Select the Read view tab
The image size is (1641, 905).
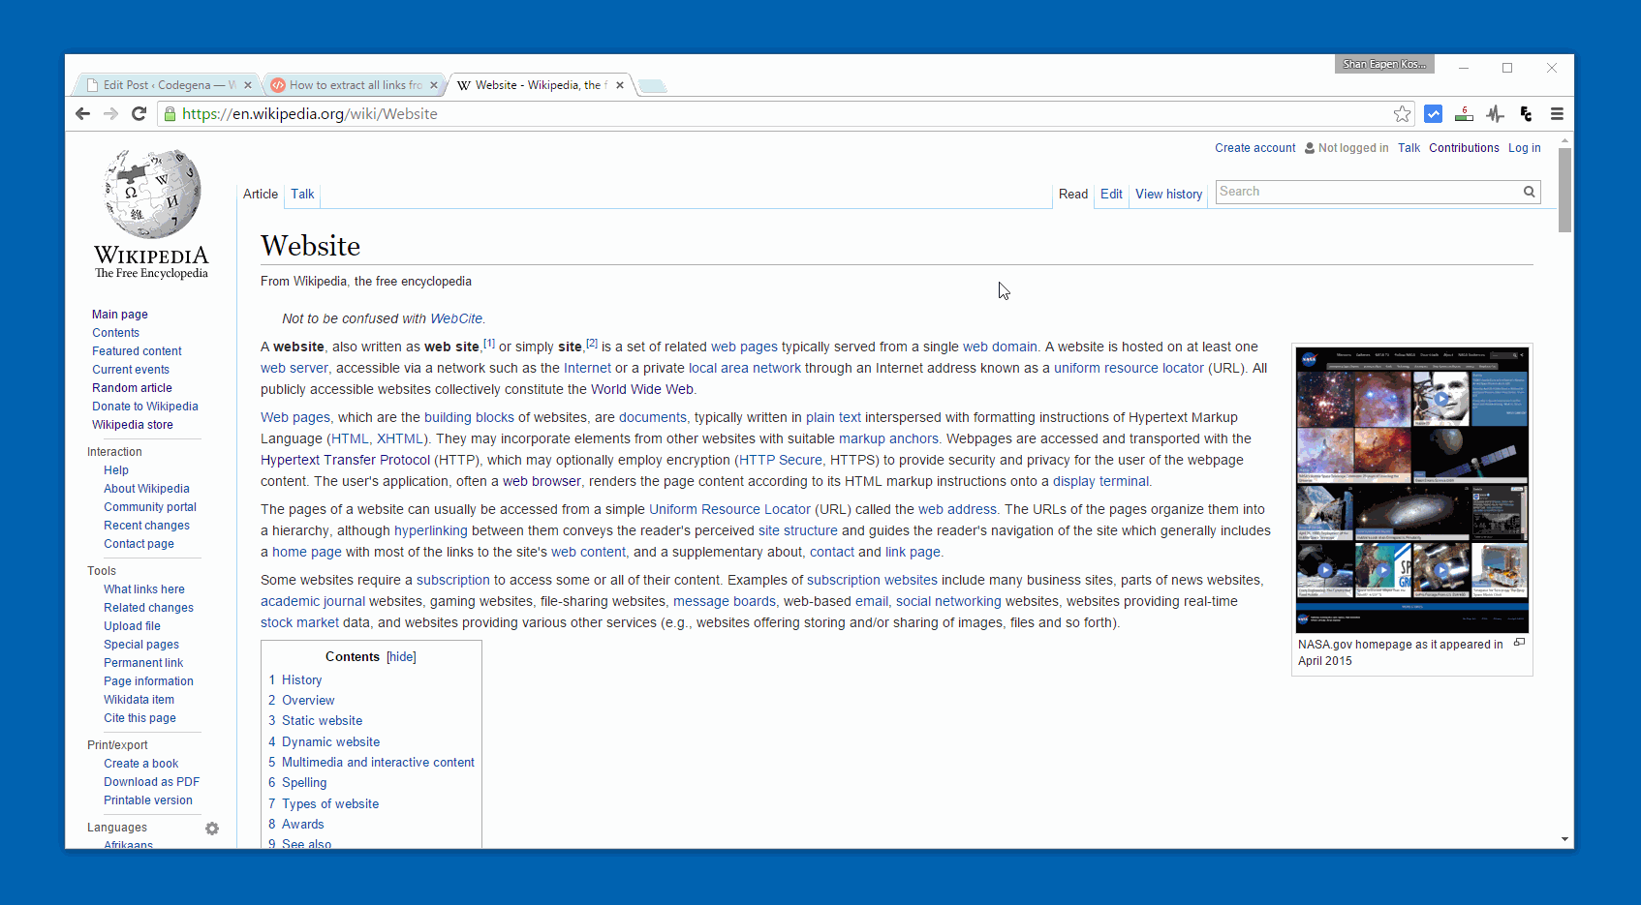1073,195
